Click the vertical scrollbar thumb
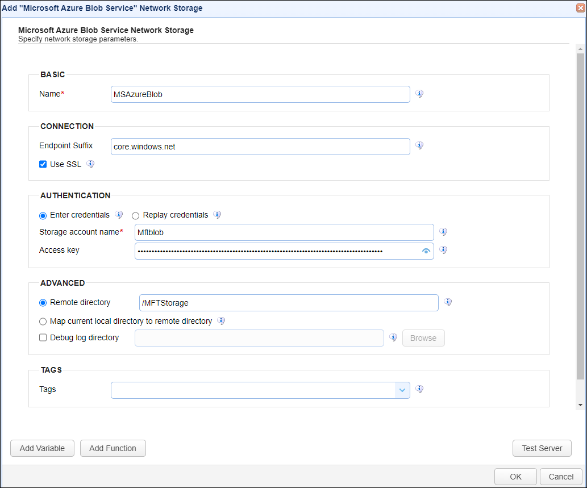The image size is (587, 488). click(580, 216)
